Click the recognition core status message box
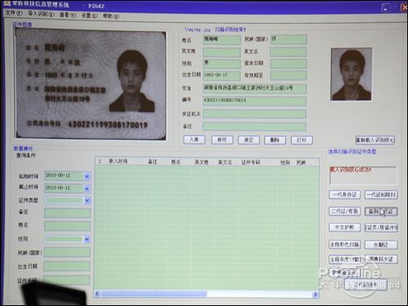408x306 pixels. coord(363,175)
